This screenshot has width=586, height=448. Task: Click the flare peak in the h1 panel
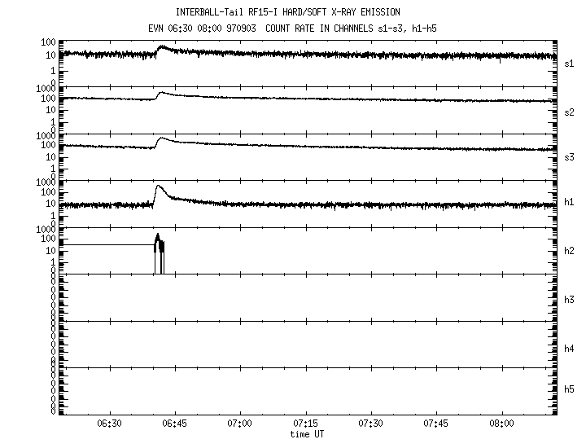pos(160,187)
